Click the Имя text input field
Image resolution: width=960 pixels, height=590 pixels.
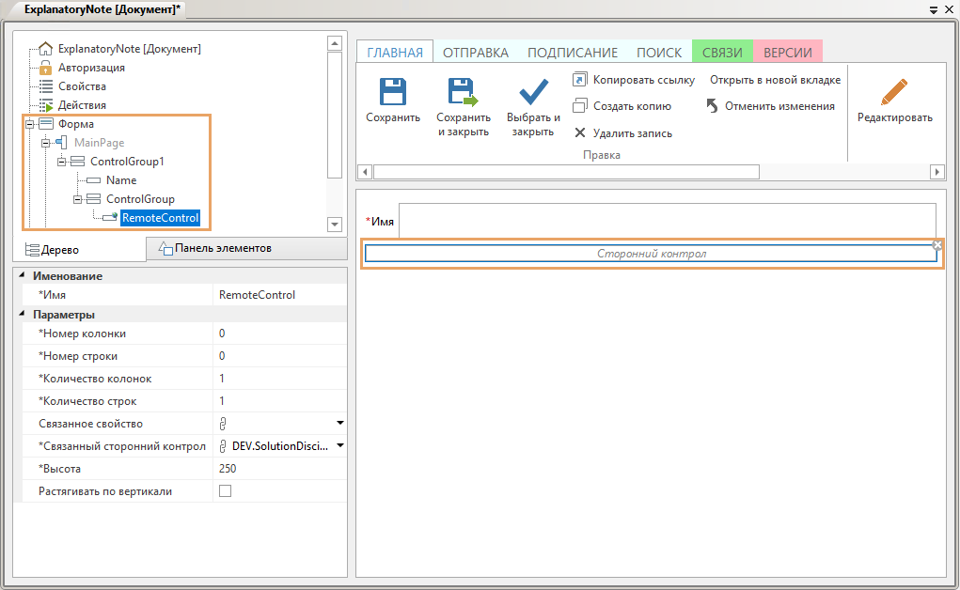[667, 221]
